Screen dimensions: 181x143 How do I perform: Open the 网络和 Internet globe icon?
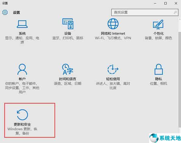point(113,24)
